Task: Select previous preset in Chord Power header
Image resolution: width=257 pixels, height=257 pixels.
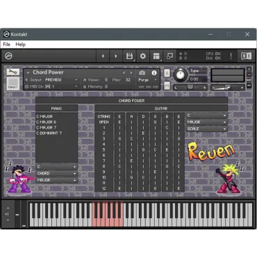Action: click(124, 73)
